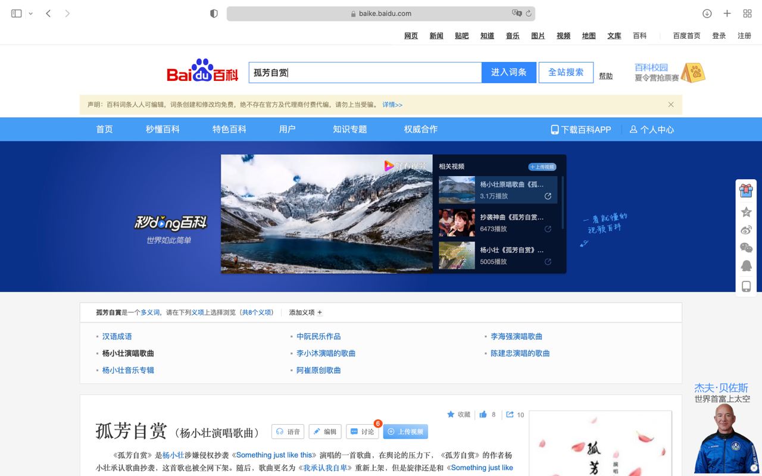The image size is (762, 476).
Task: Reload the page with the refresh icon
Action: 528,13
